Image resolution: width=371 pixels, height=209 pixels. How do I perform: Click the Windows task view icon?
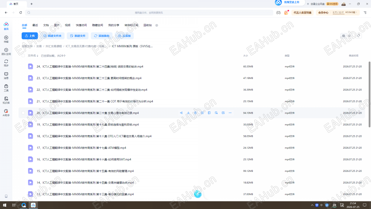[14, 205]
